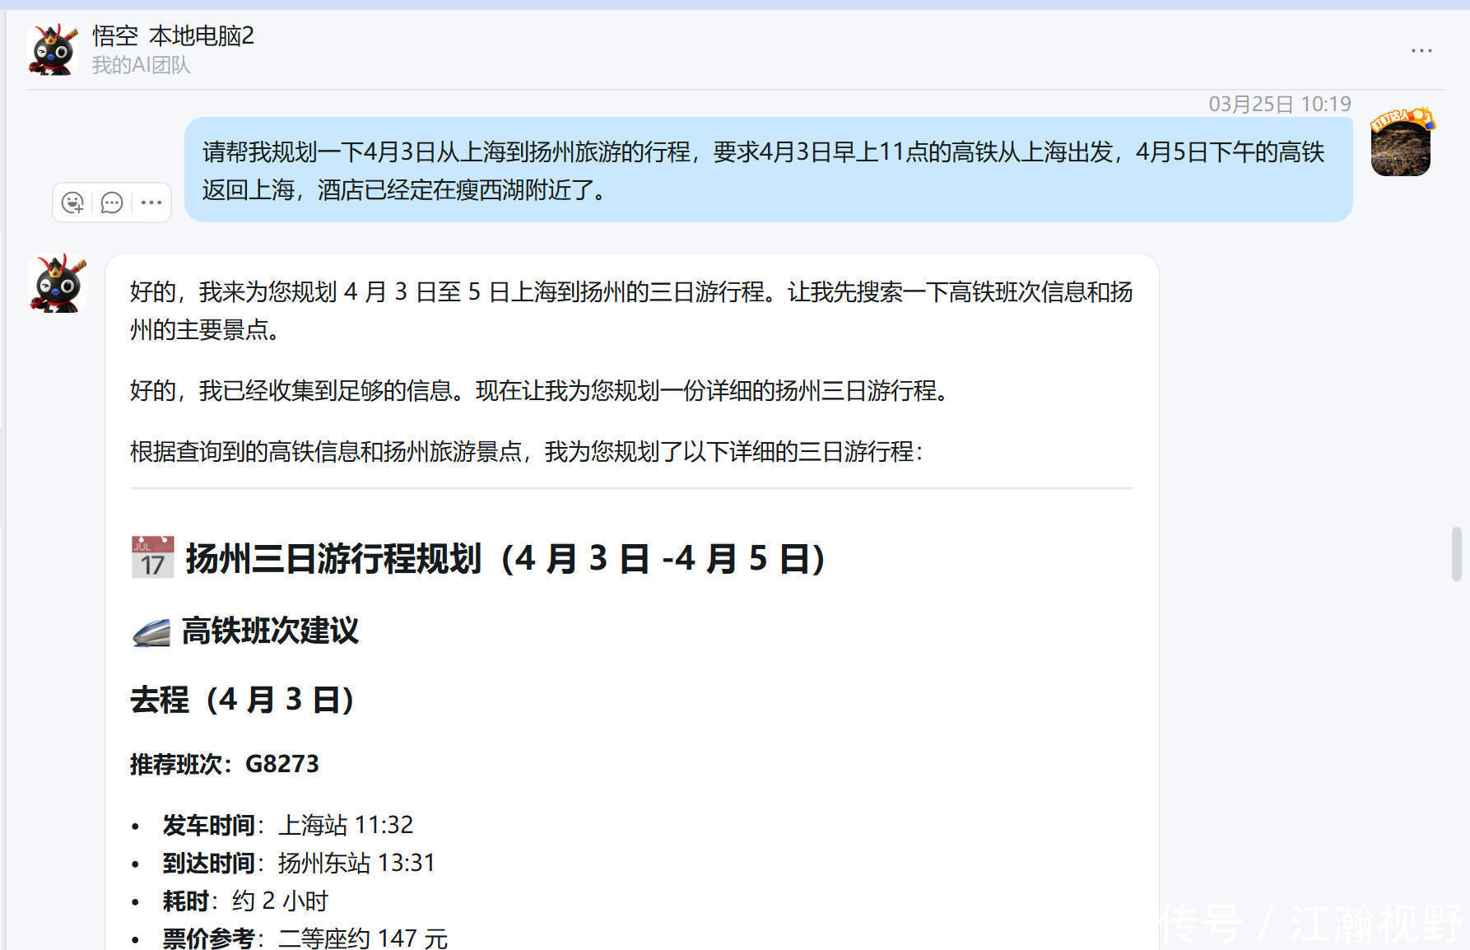Click the Wukong avatar in the chat header
The width and height of the screenshot is (1470, 950).
pos(53,49)
